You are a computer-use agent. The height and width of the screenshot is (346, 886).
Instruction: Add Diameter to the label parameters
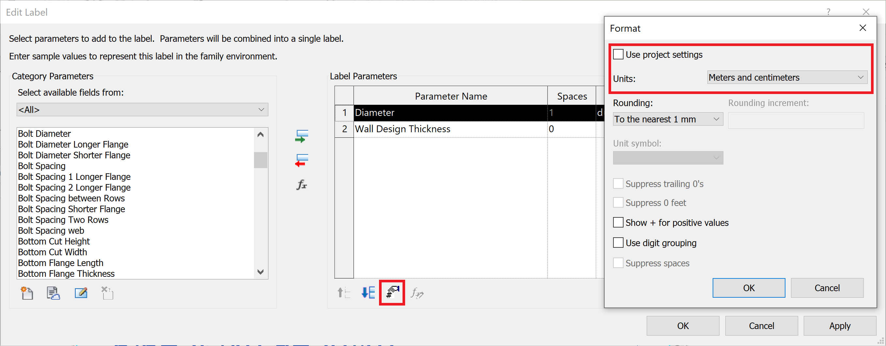(301, 136)
